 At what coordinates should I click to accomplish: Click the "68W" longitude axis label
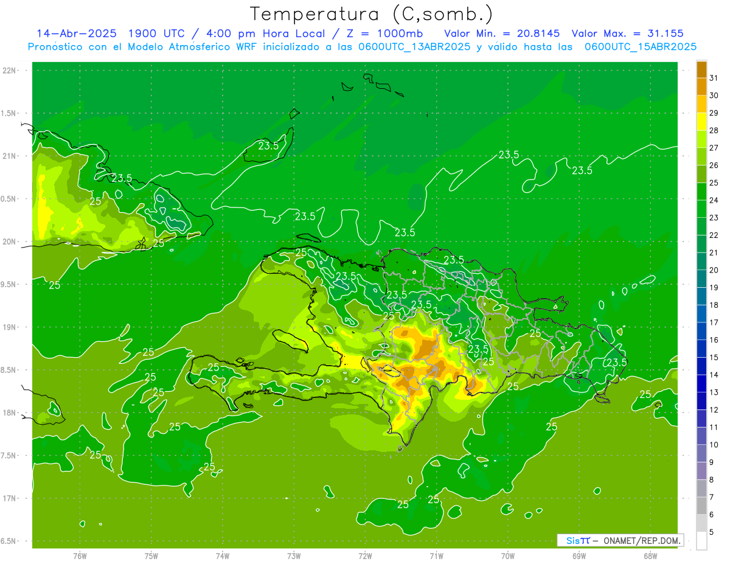[x=650, y=556]
